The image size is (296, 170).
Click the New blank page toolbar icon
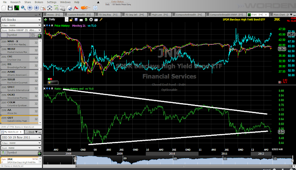(3, 8)
